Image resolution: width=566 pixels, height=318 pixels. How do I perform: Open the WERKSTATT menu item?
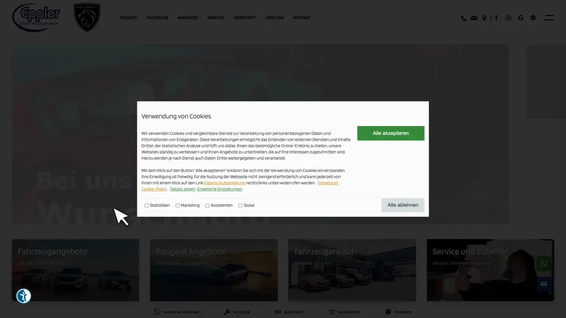point(245,18)
